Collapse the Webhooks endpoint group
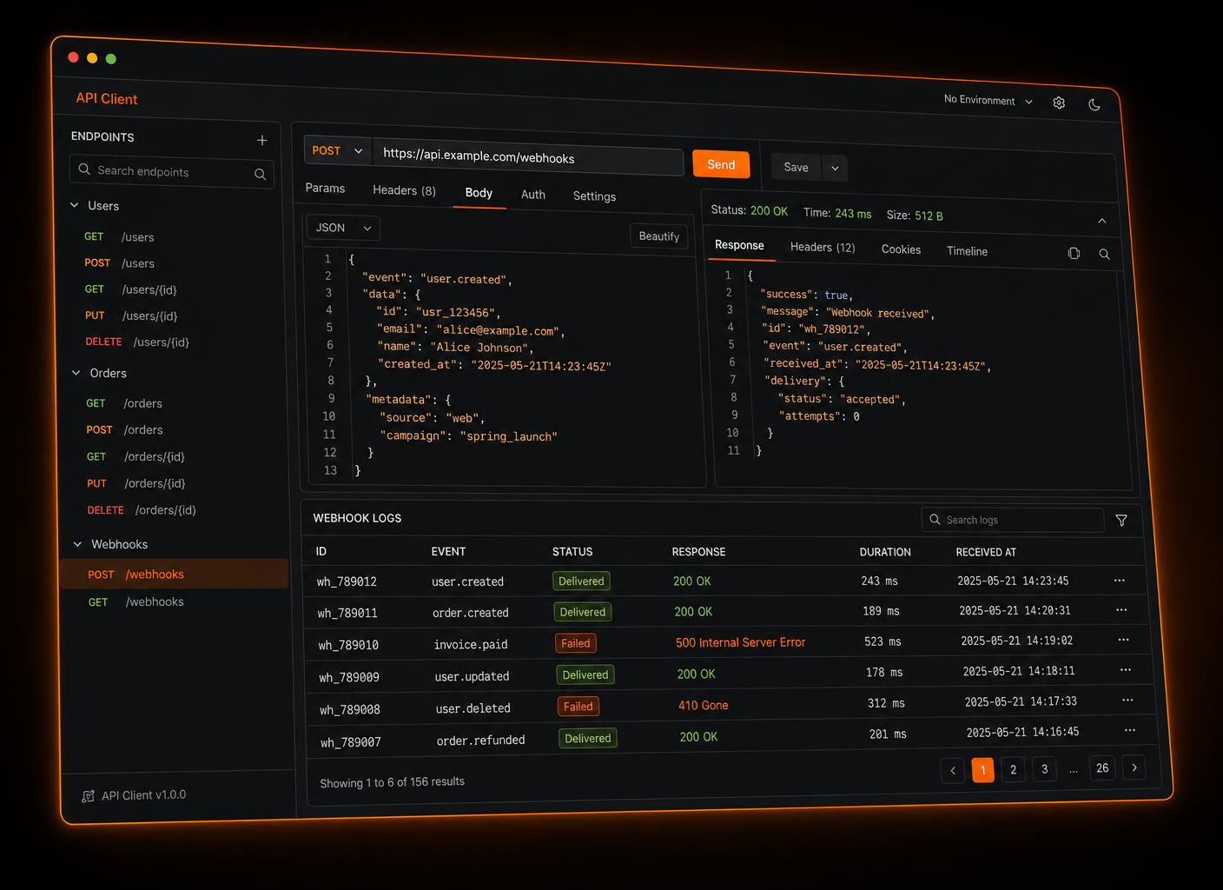Viewport: 1223px width, 890px height. tap(77, 544)
